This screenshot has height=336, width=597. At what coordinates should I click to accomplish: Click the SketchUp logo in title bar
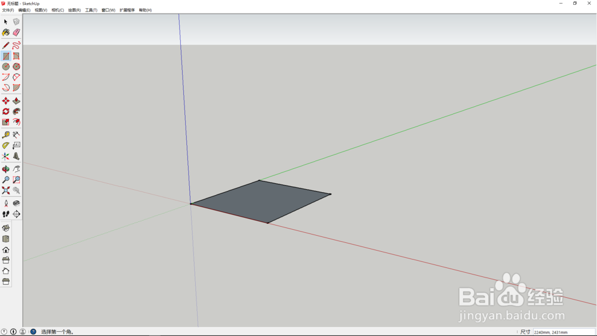[4, 4]
